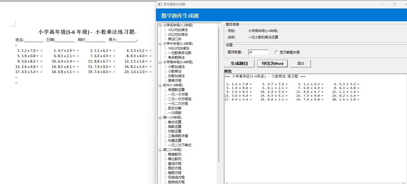Collapse the 初中(7-9年级) tree node
The height and width of the screenshot is (184, 407).
click(x=160, y=85)
